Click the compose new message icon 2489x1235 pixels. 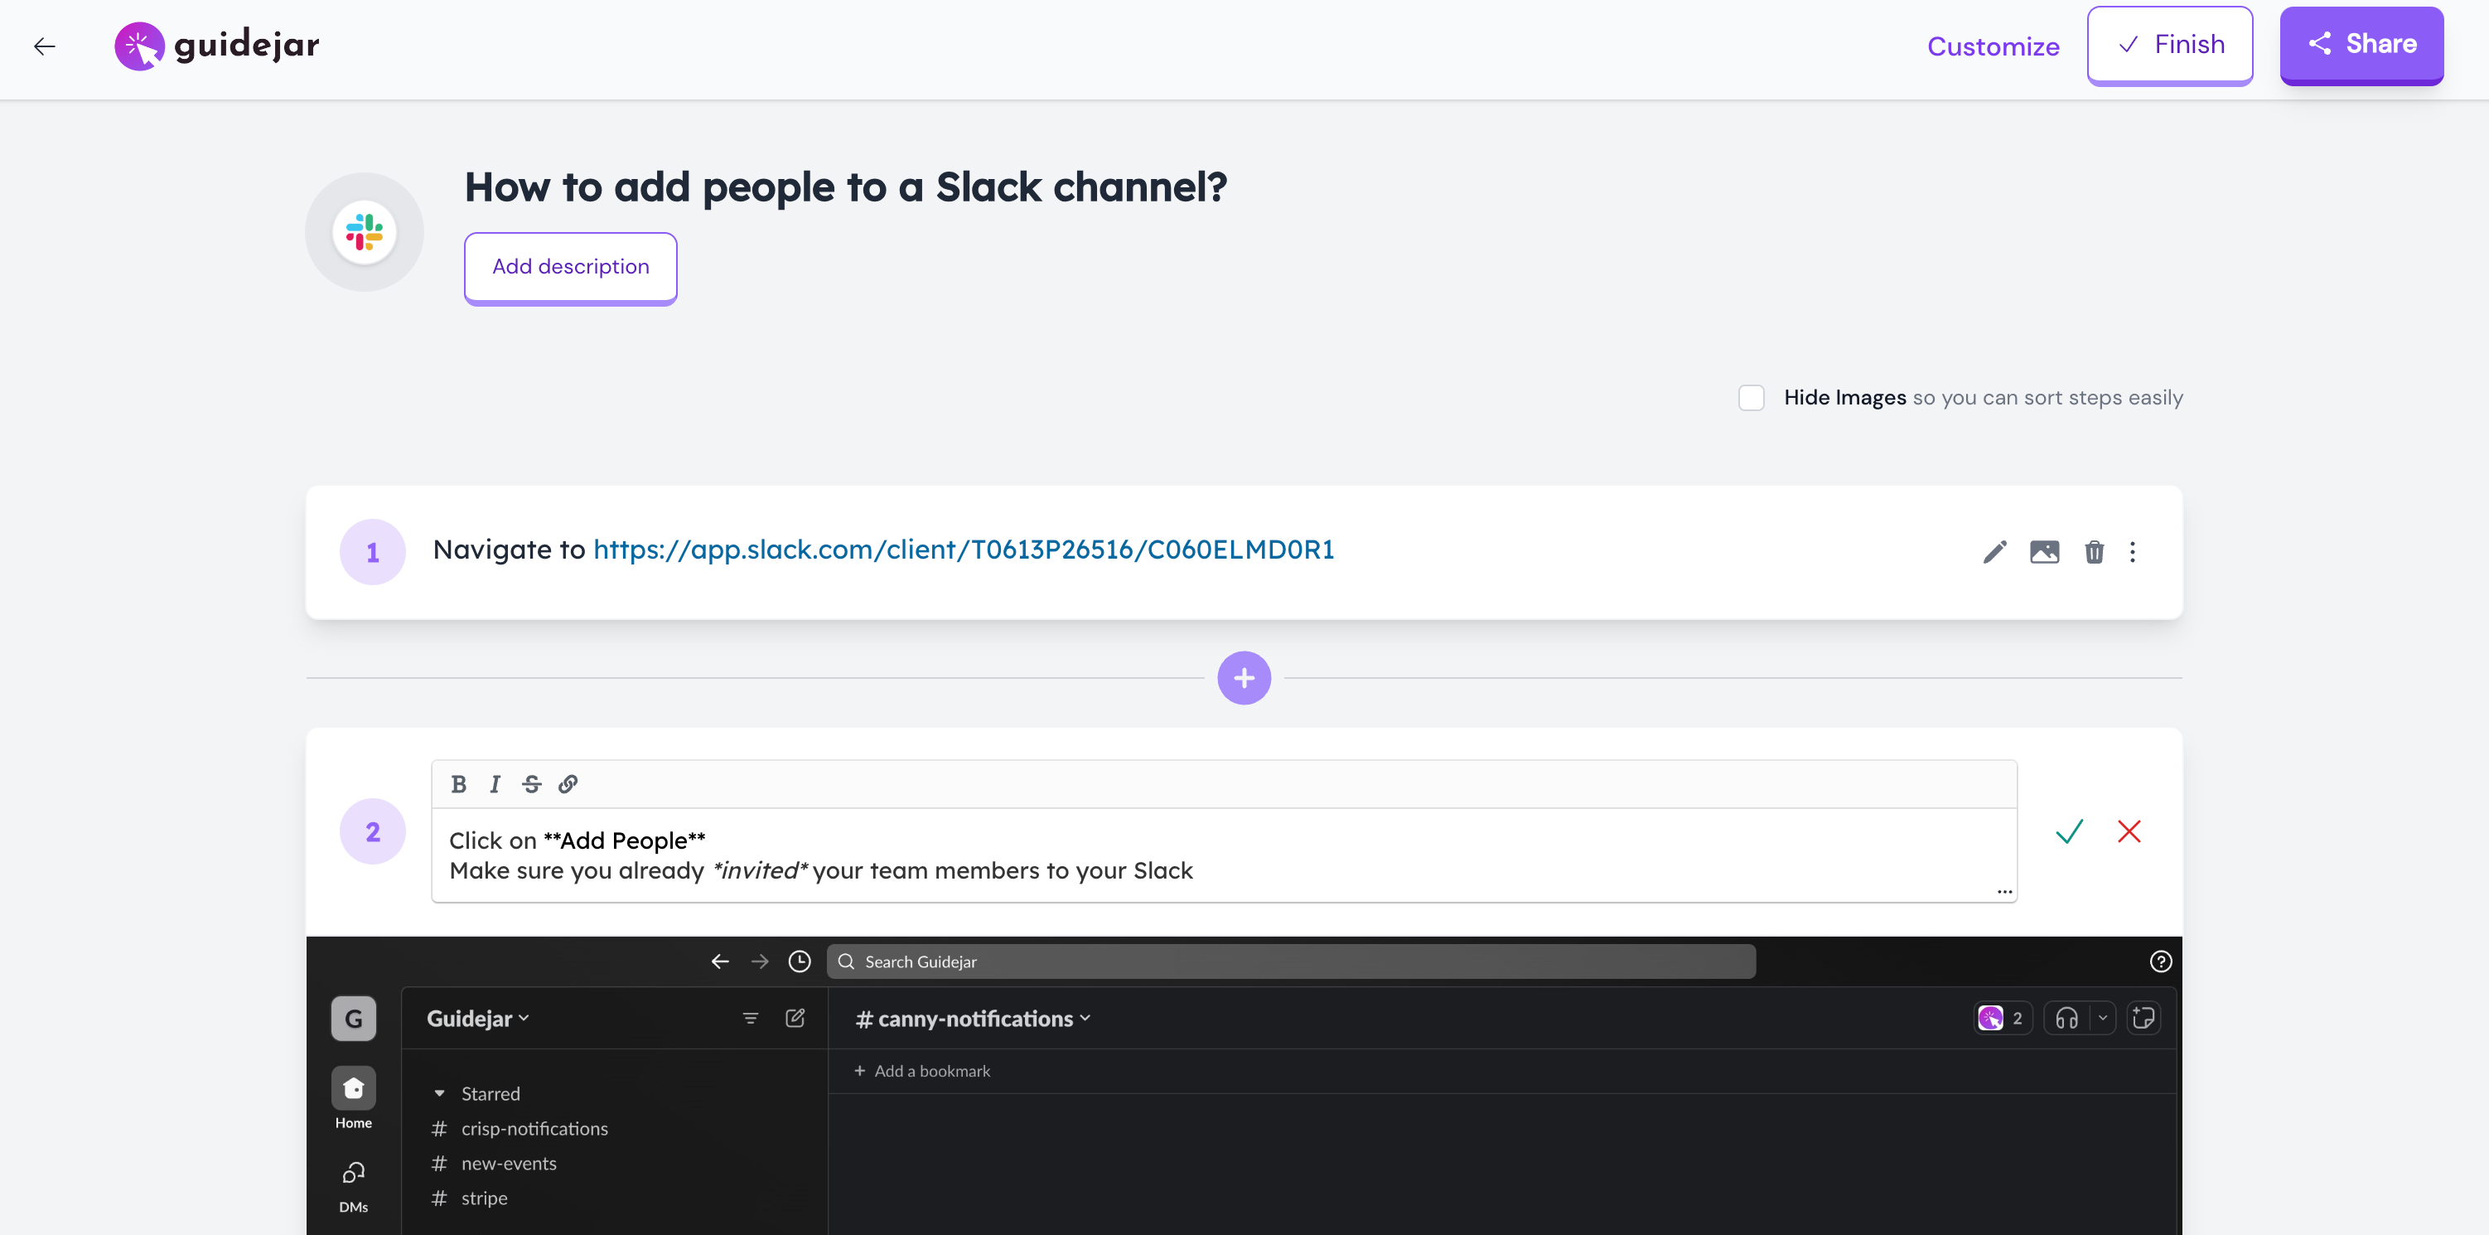[x=795, y=1019]
